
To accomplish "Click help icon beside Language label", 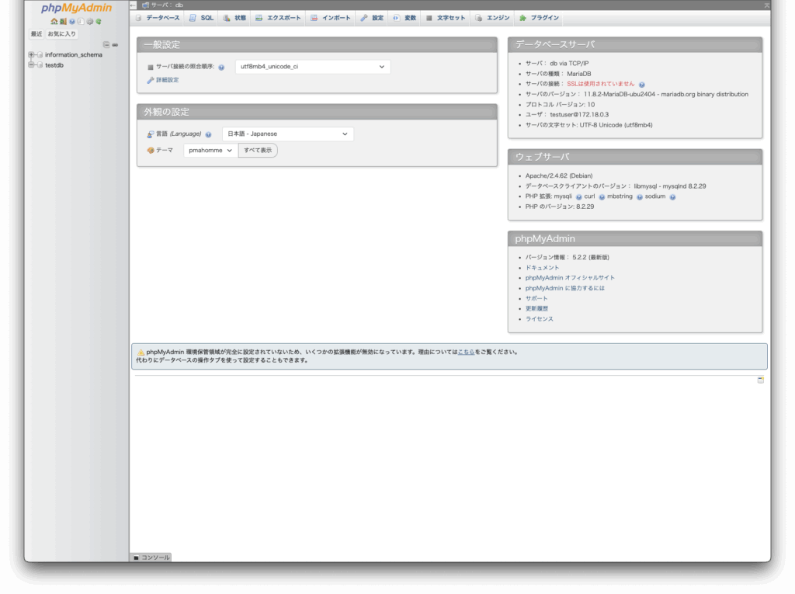I will [x=208, y=134].
